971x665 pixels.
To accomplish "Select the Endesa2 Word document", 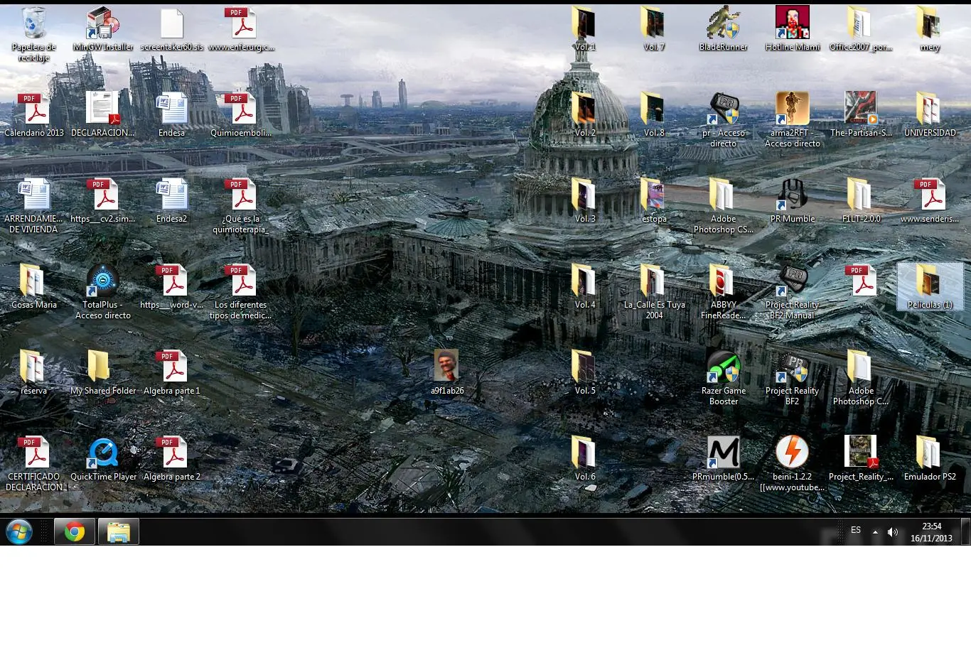I will pos(172,201).
